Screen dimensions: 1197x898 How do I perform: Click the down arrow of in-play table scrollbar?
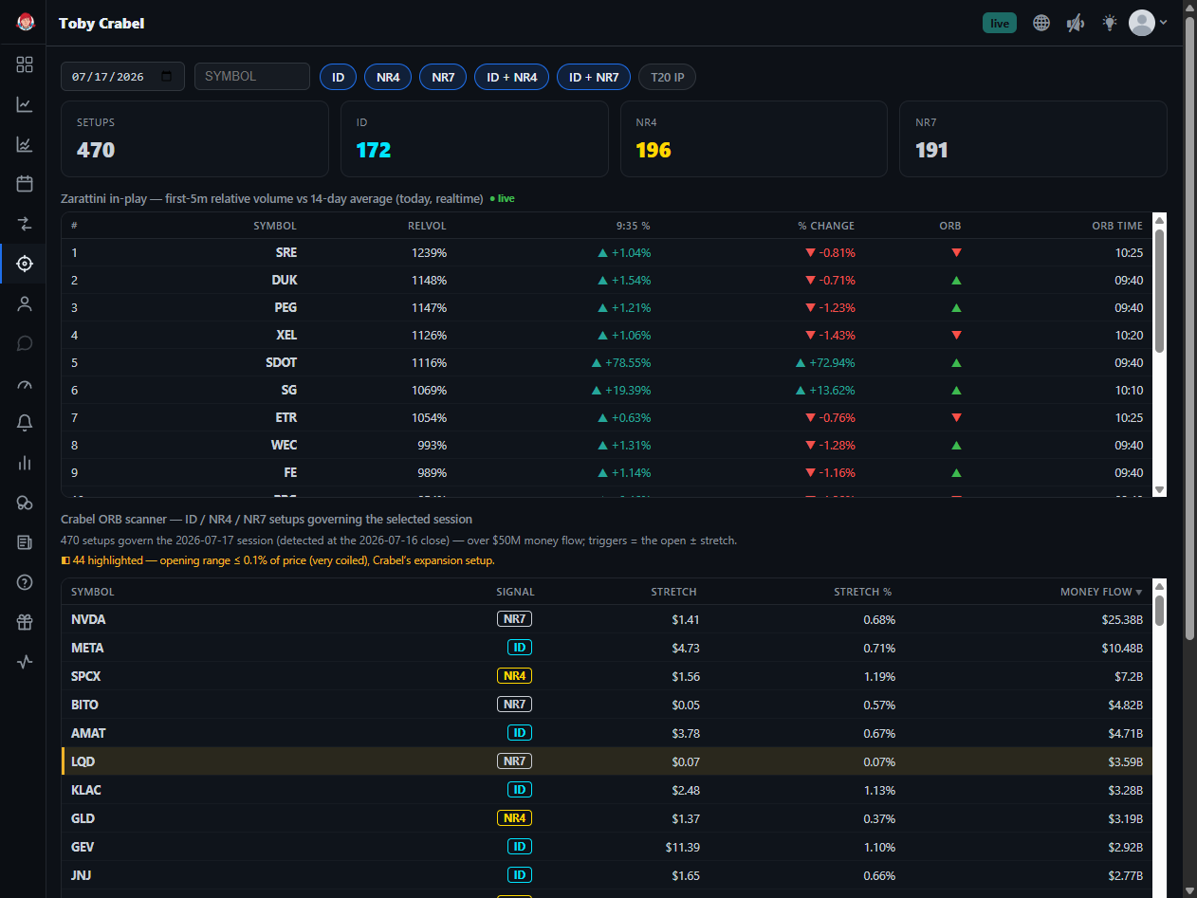tap(1159, 489)
